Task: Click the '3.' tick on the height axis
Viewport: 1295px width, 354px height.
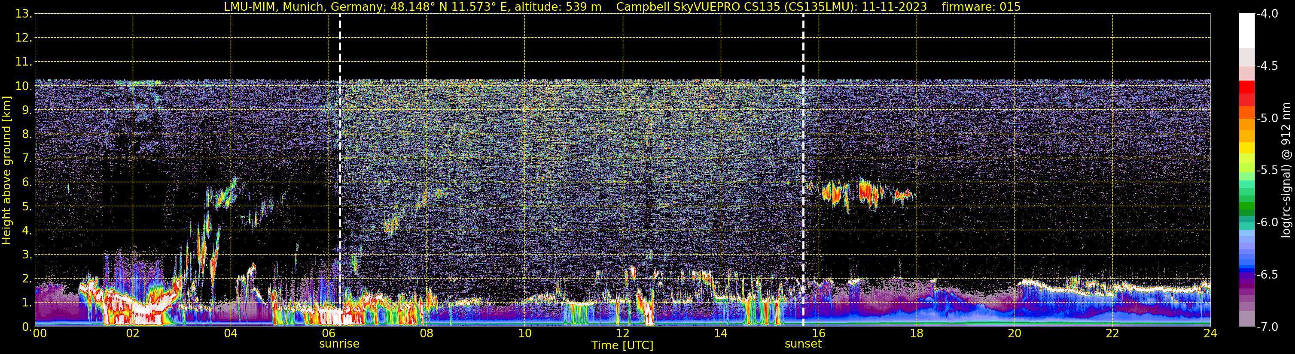Action: (x=26, y=254)
